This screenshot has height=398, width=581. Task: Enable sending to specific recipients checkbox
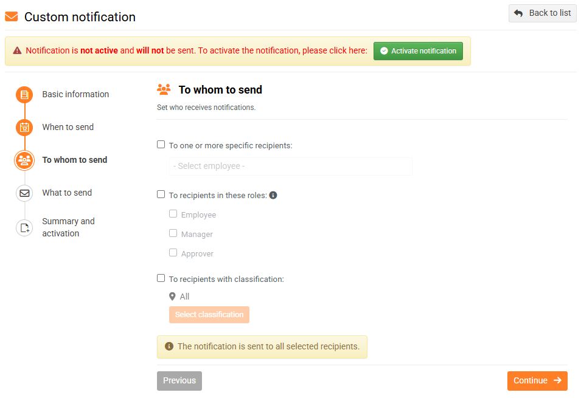coord(161,145)
